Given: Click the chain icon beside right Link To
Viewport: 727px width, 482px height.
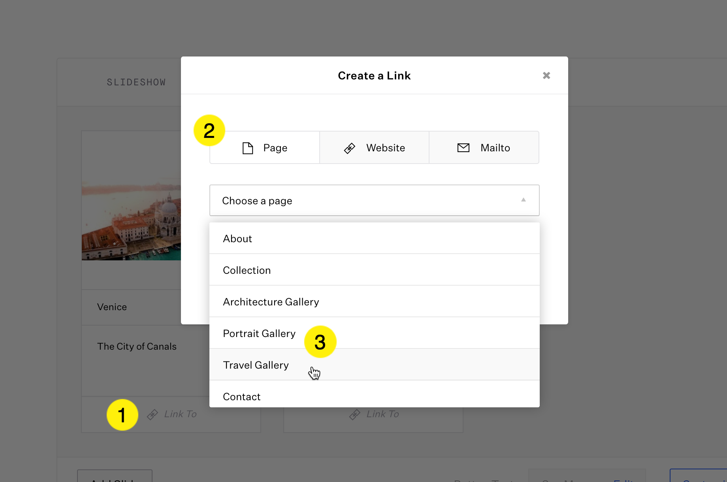Looking at the screenshot, I should [355, 414].
